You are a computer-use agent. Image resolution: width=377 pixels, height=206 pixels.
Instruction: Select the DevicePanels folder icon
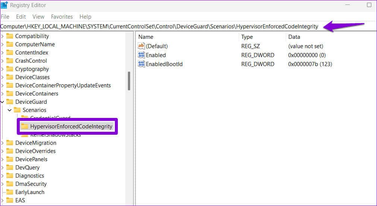10,159
